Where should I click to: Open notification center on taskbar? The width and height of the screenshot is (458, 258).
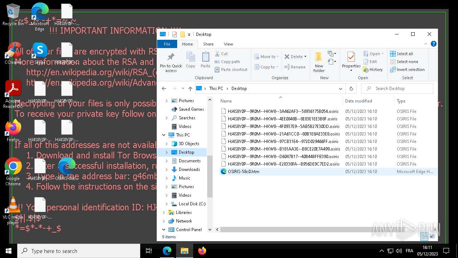pyautogui.click(x=446, y=251)
